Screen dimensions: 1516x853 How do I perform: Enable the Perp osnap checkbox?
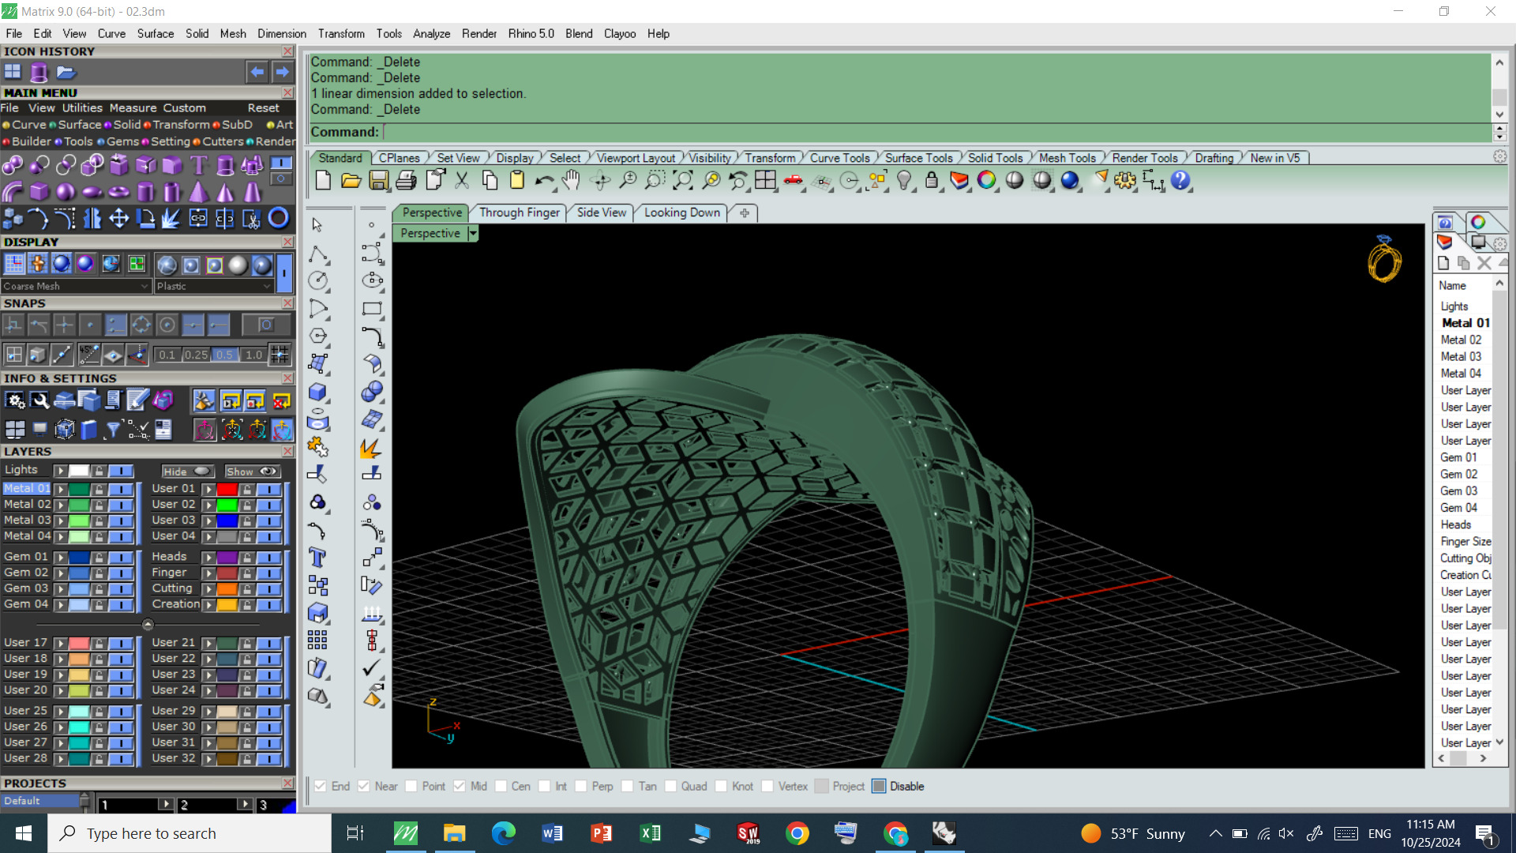pyautogui.click(x=580, y=787)
